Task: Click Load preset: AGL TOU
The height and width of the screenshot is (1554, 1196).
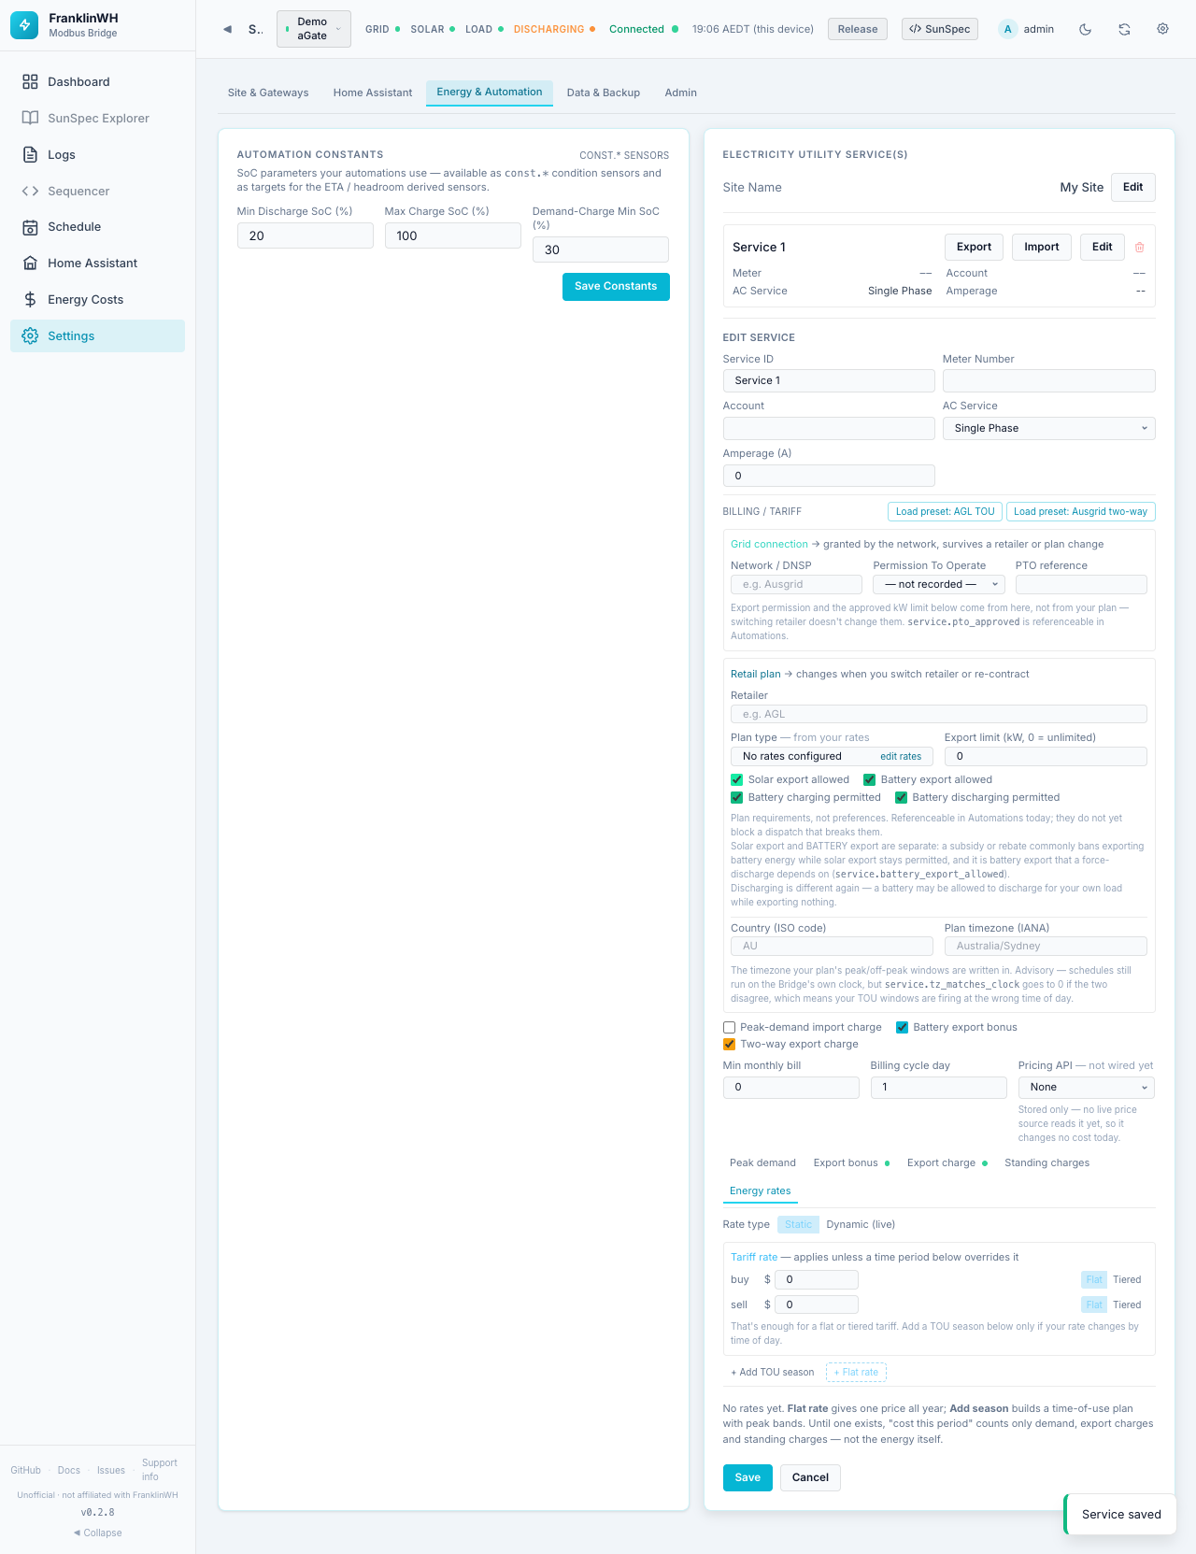Action: pos(945,511)
